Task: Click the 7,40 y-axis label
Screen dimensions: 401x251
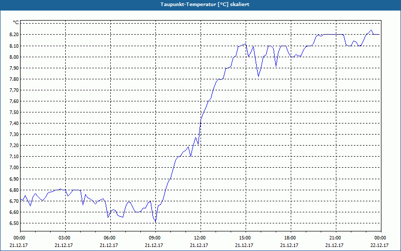Action: point(14,123)
